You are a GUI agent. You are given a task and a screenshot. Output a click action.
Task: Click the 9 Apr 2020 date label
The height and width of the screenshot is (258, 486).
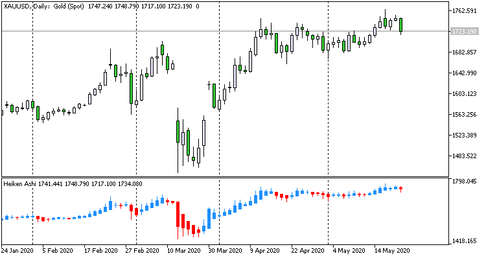point(265,251)
